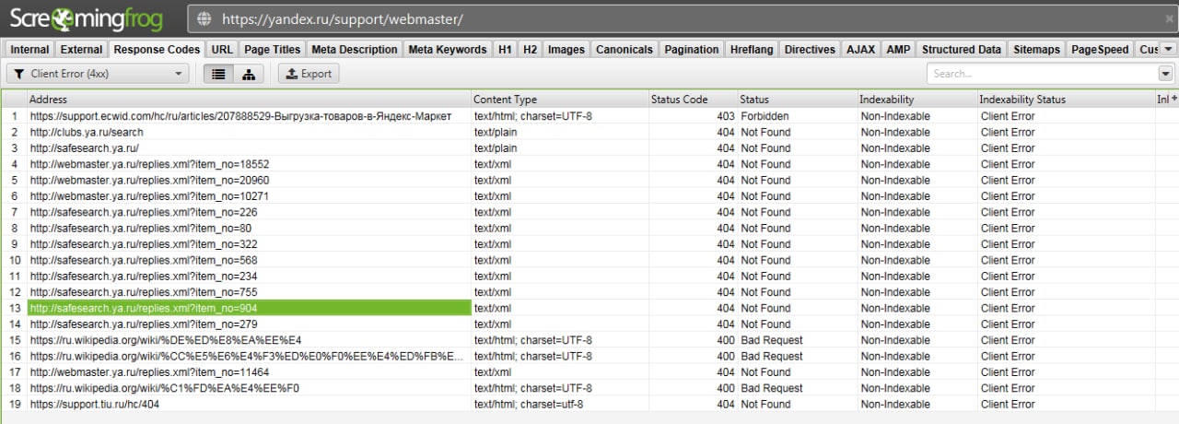Switch to the H1 tab

(505, 50)
